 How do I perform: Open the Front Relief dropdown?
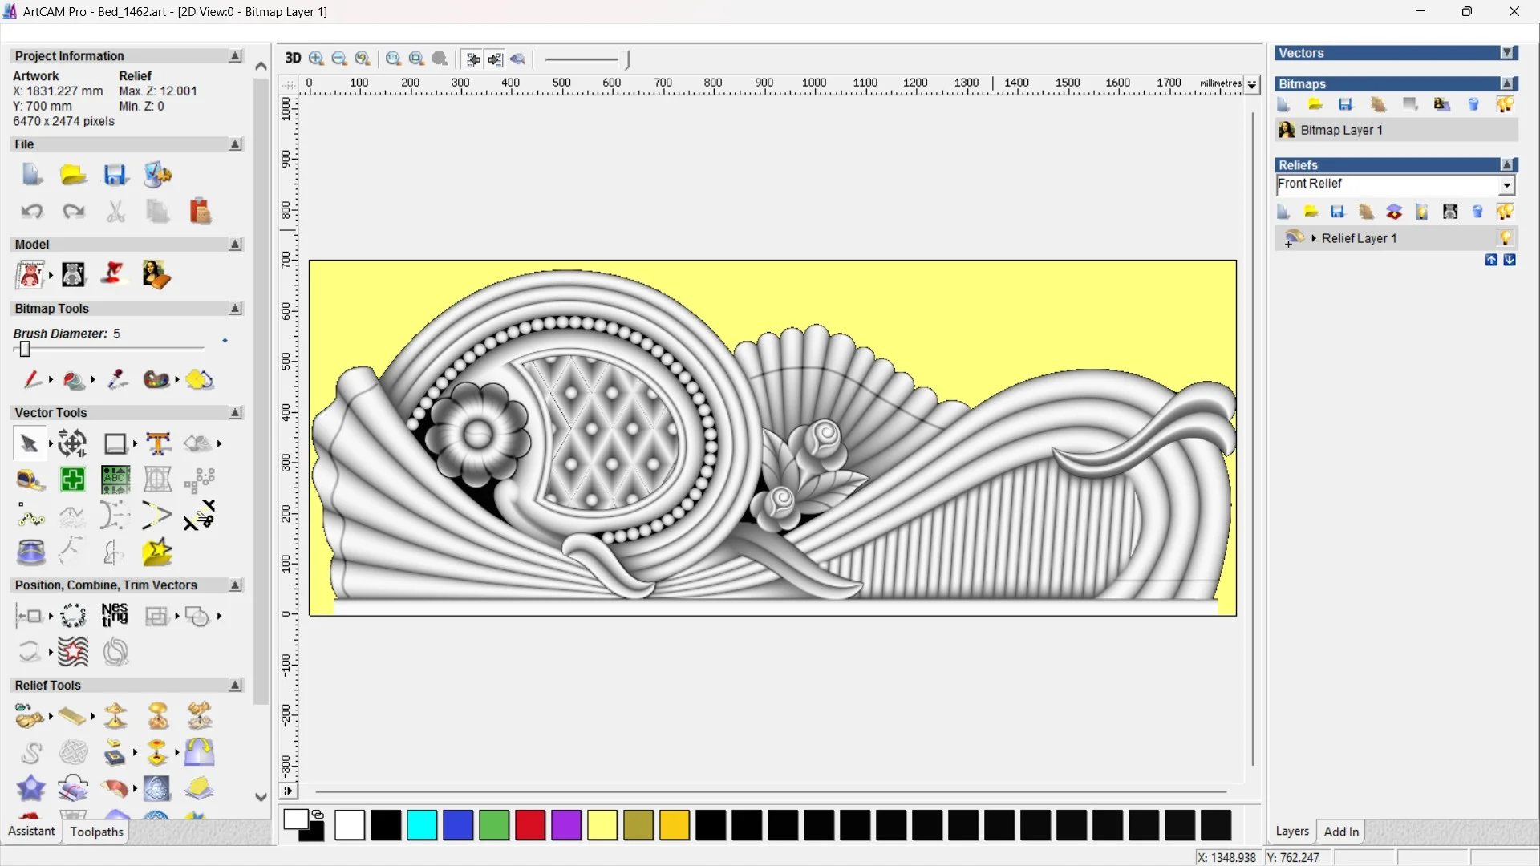click(1506, 185)
